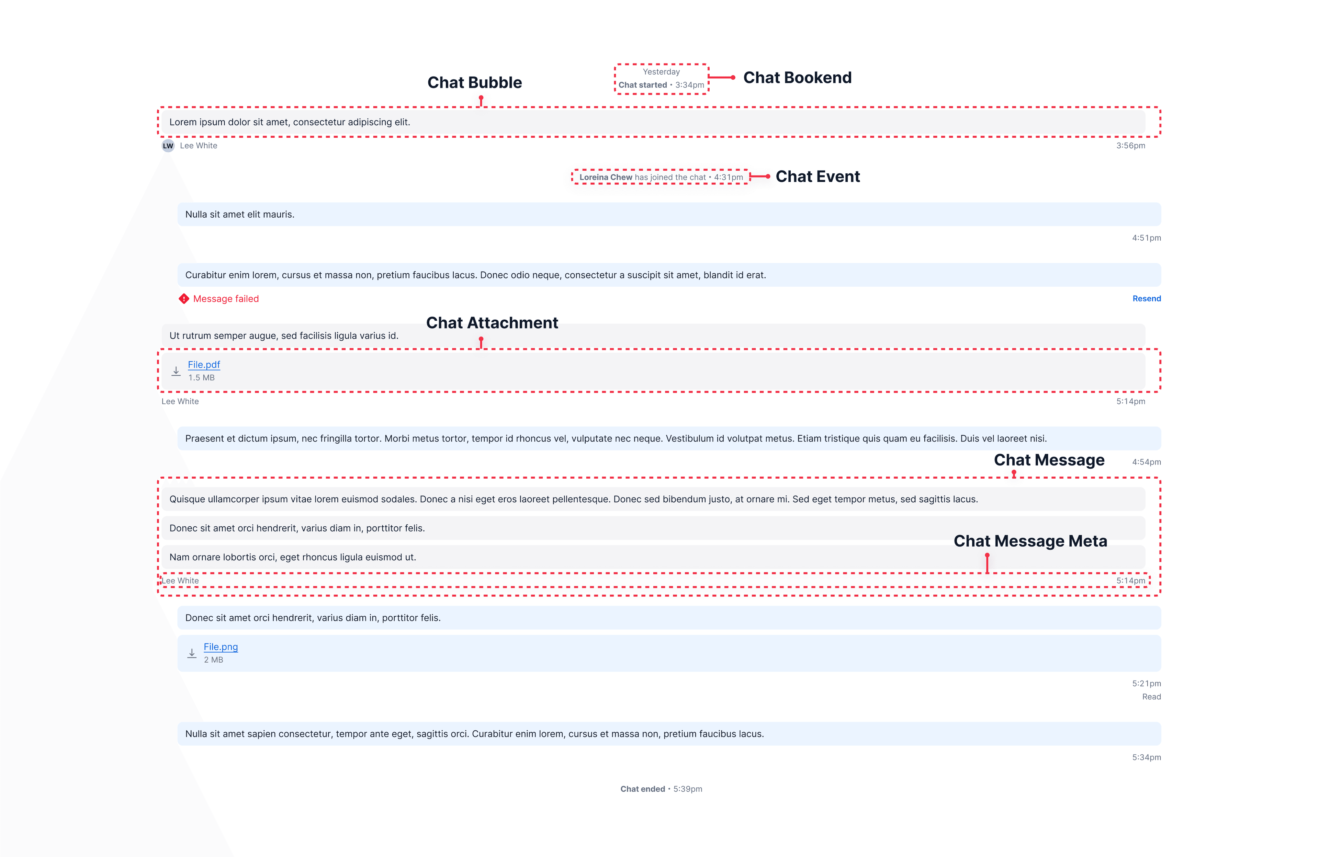Click the File.png download arrow icon
Image resolution: width=1319 pixels, height=857 pixels.
tap(192, 653)
